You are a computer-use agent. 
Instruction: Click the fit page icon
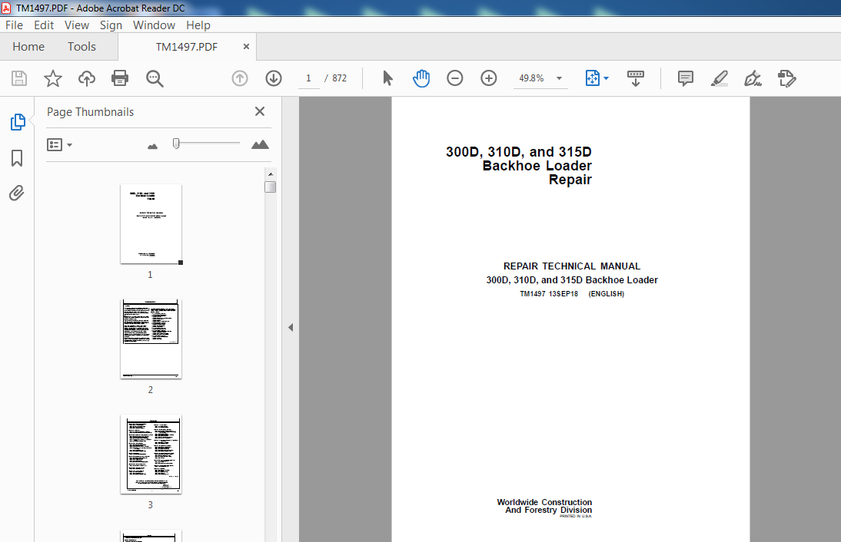click(592, 78)
